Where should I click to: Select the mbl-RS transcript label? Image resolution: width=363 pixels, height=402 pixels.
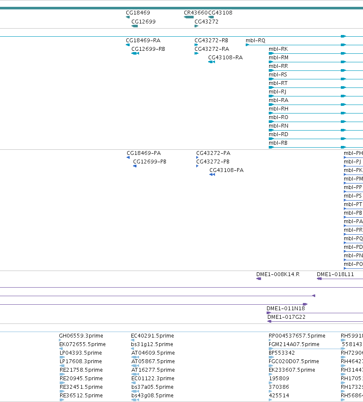[278, 74]
